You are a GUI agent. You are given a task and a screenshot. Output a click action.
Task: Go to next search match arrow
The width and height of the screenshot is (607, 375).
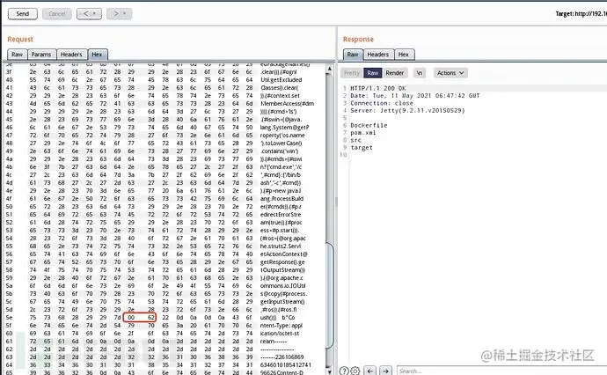click(385, 371)
